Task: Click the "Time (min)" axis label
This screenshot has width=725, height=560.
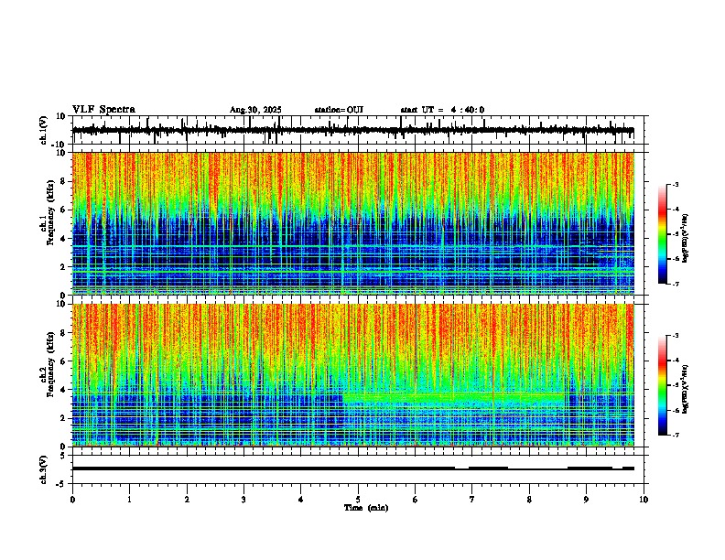Action: (366, 508)
